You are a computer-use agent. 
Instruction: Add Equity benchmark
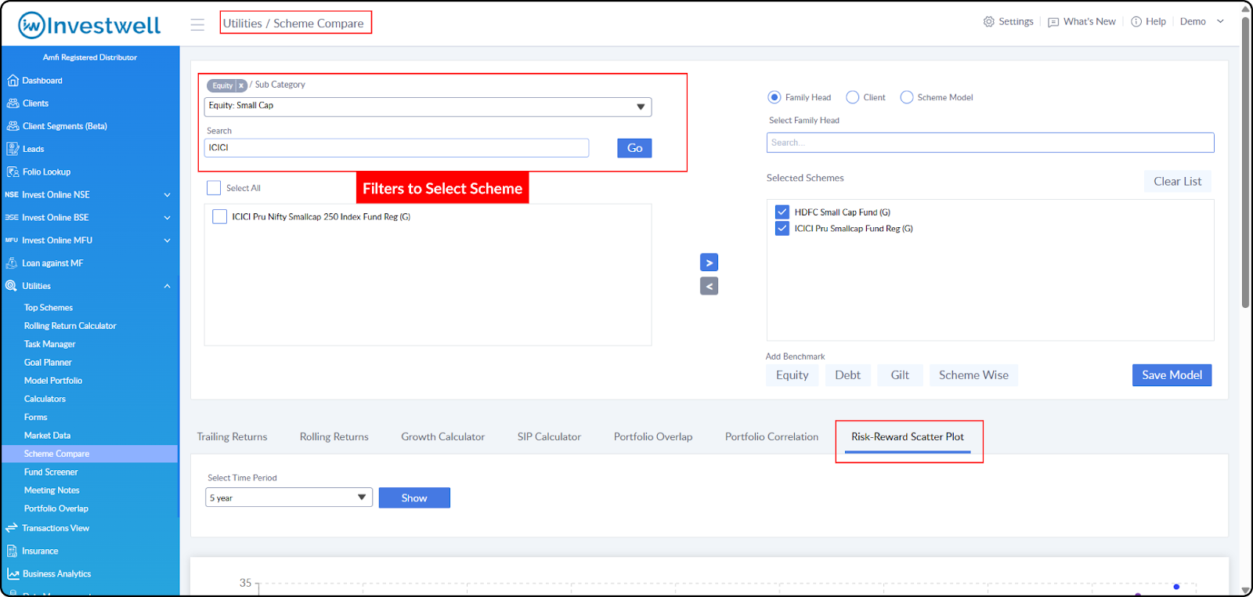(x=792, y=375)
